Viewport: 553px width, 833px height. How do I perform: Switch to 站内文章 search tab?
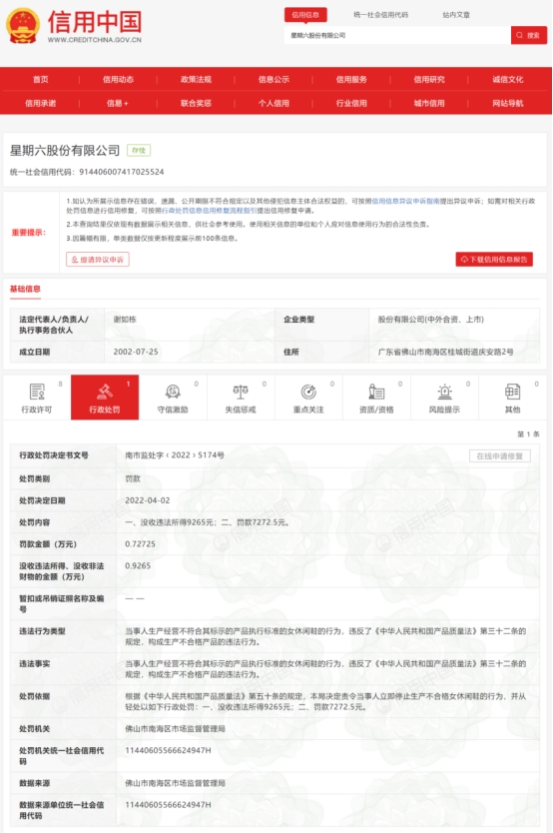tap(456, 15)
